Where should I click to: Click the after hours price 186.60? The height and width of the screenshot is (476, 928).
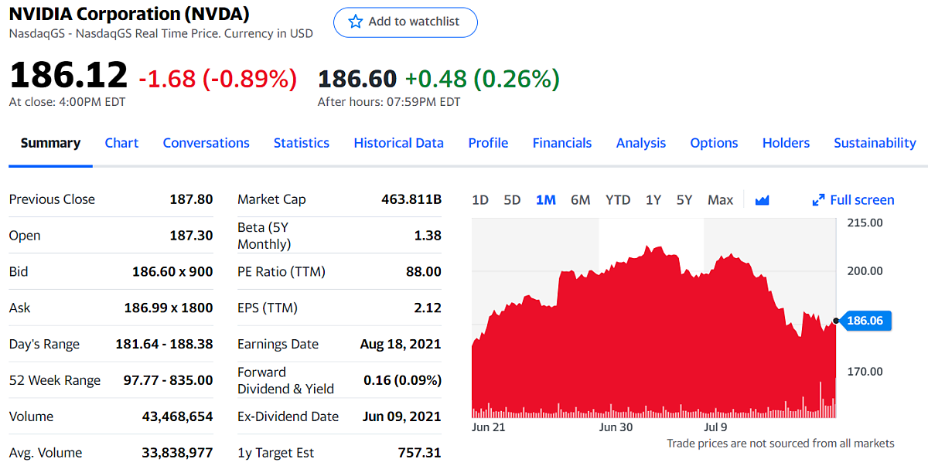click(357, 79)
